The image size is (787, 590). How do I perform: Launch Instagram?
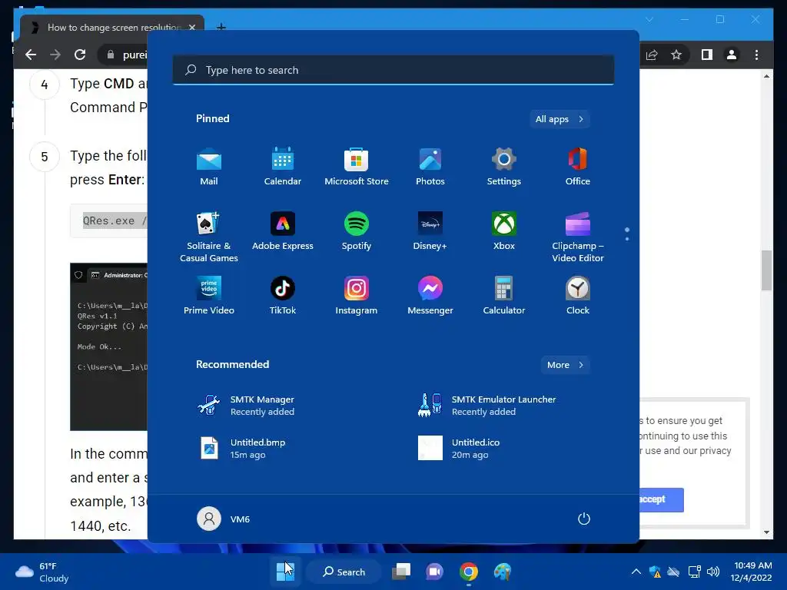click(357, 296)
